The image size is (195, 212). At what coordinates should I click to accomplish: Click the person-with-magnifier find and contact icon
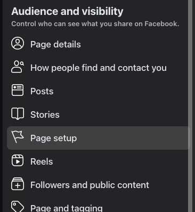tap(18, 67)
